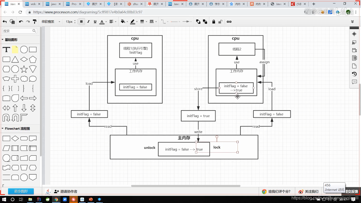Toggle bold formatting
This screenshot has width=361, height=203.
pos(81,22)
